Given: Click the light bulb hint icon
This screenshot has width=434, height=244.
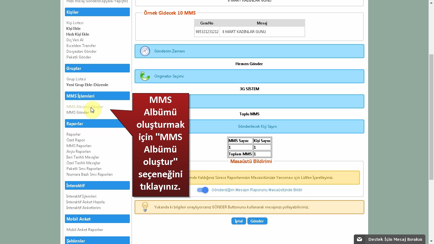Looking at the screenshot, I should tap(145, 207).
